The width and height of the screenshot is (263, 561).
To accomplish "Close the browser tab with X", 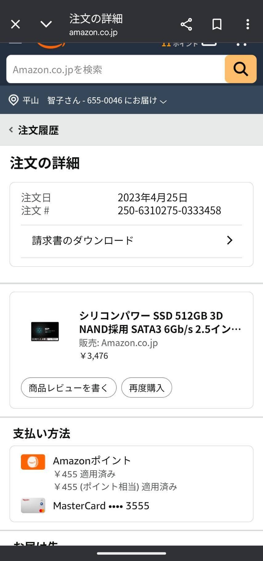I will click(15, 24).
